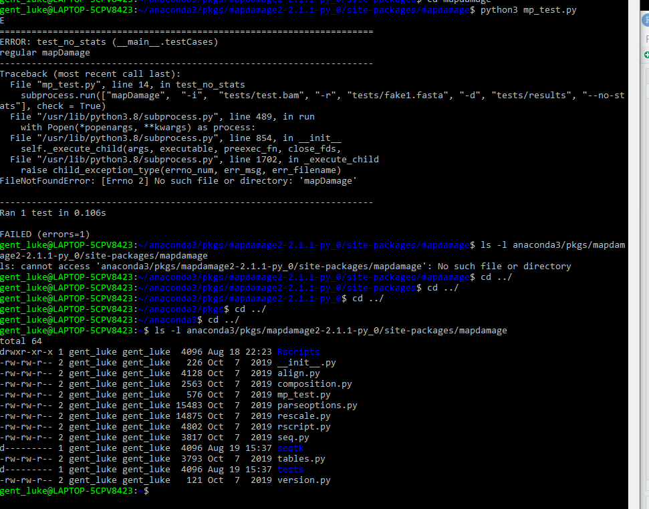Select the parseoptions.py file name

(317, 405)
